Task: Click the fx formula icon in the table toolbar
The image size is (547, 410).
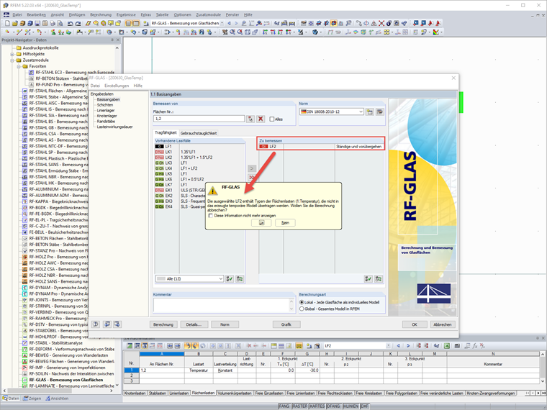Action: click(x=475, y=346)
